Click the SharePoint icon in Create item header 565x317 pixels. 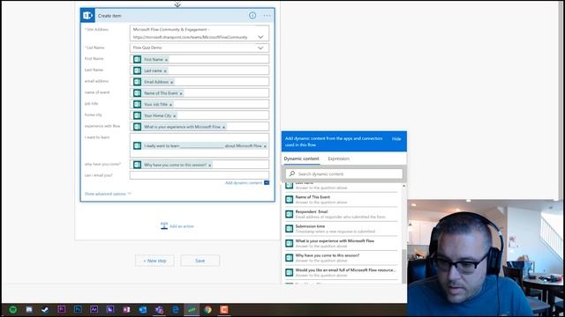point(87,16)
